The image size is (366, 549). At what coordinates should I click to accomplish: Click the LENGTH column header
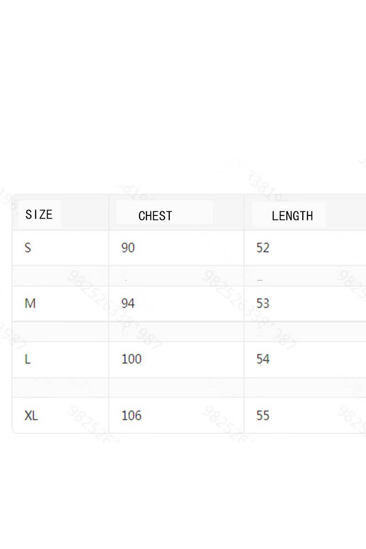tap(292, 215)
